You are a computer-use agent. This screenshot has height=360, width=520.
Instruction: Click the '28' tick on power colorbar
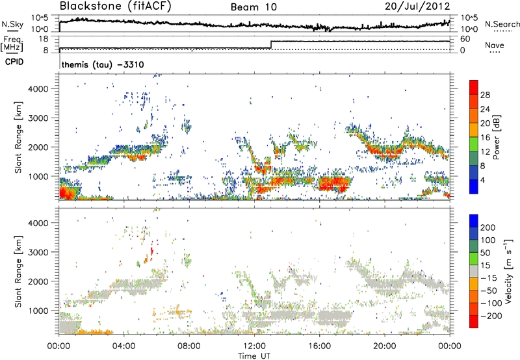[x=485, y=95]
